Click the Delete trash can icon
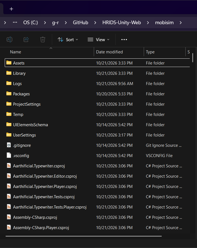 point(43,39)
